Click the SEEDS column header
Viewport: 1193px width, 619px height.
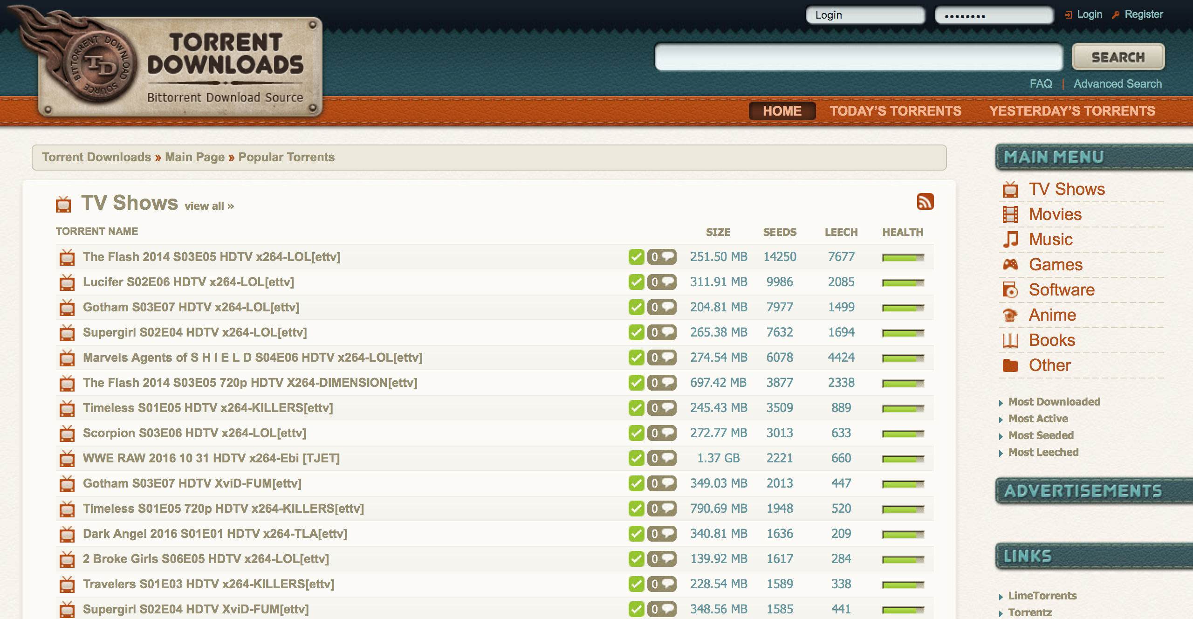tap(780, 232)
